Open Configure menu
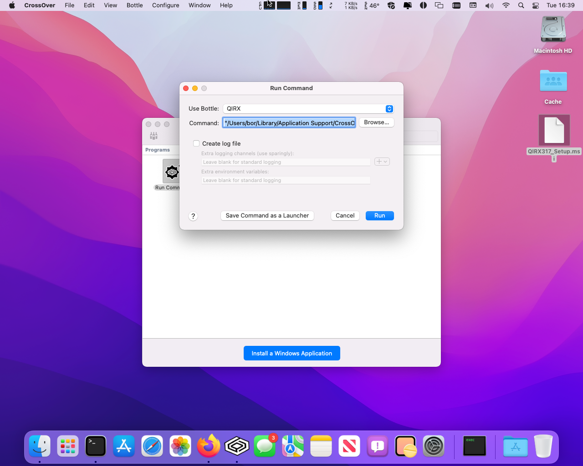Image resolution: width=583 pixels, height=466 pixels. pyautogui.click(x=166, y=5)
